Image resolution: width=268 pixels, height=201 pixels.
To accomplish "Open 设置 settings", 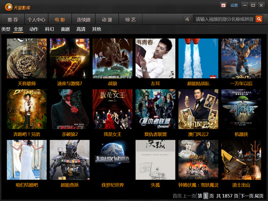I will coord(234,5).
